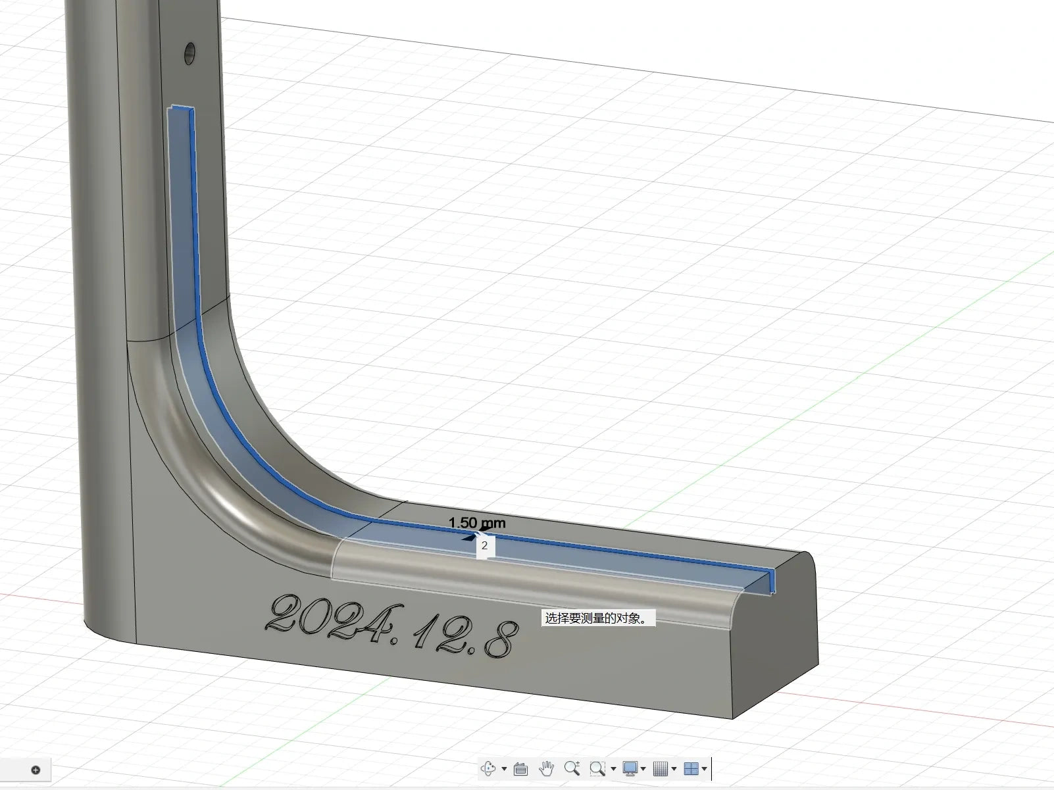Viewport: 1054px width, 790px height.
Task: Choose the Zoom Window tool
Action: click(x=597, y=768)
